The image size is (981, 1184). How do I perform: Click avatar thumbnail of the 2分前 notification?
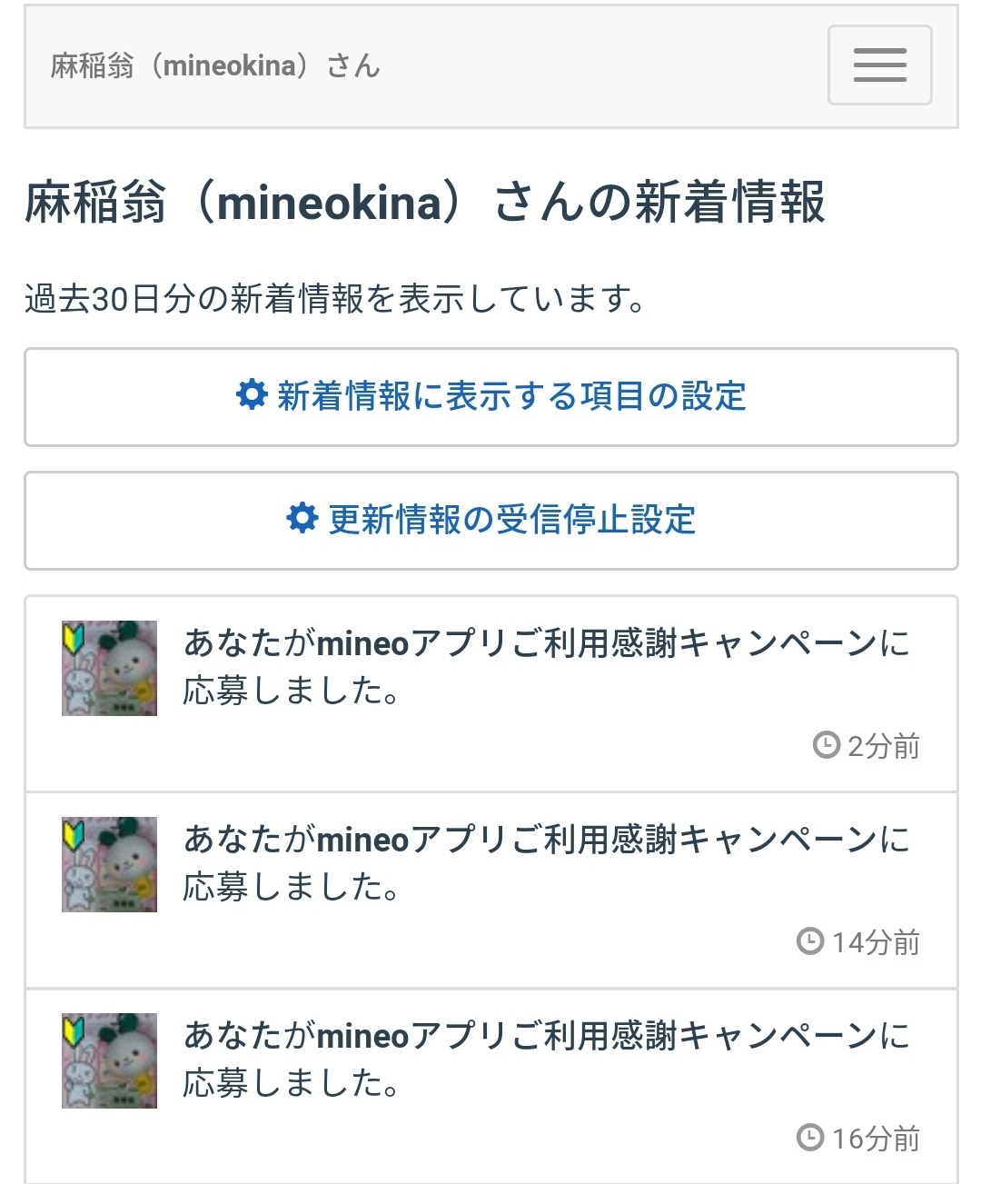click(x=109, y=668)
